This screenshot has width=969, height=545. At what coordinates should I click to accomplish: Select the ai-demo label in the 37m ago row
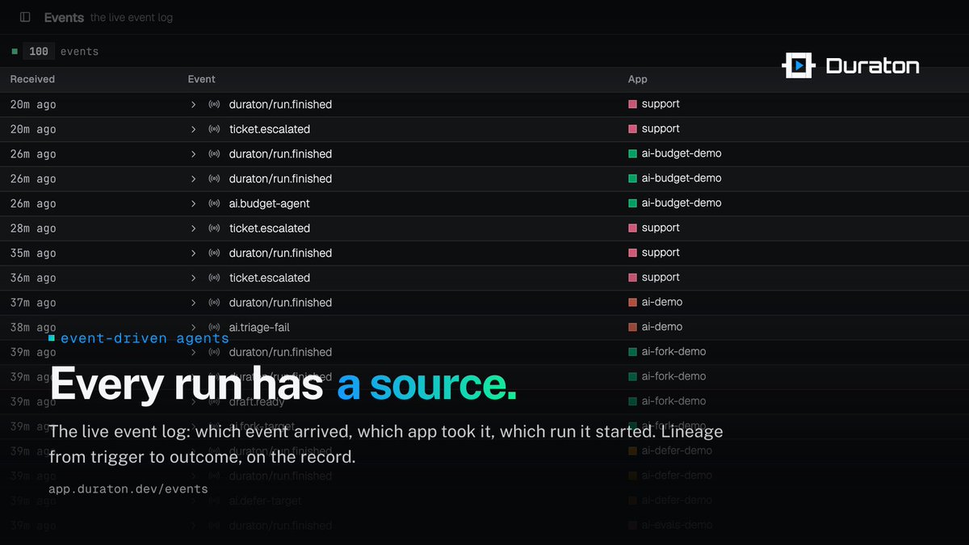tap(662, 302)
